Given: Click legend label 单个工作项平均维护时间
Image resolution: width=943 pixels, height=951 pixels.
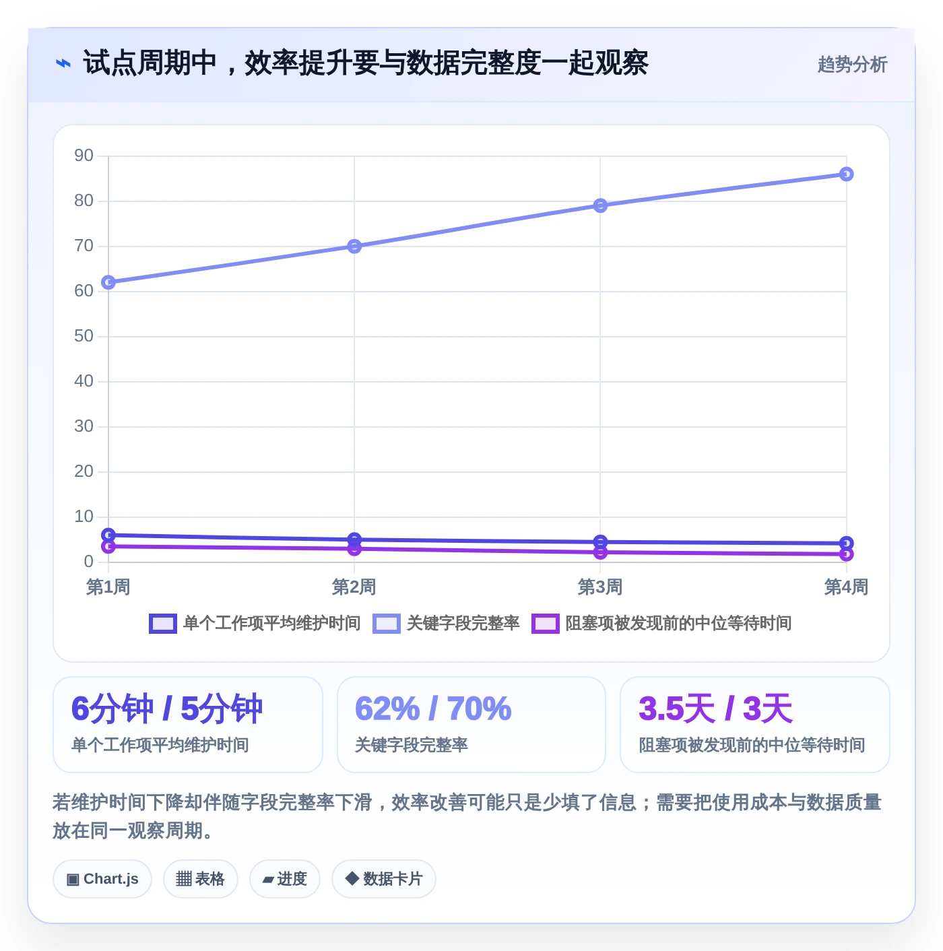Looking at the screenshot, I should 271,624.
